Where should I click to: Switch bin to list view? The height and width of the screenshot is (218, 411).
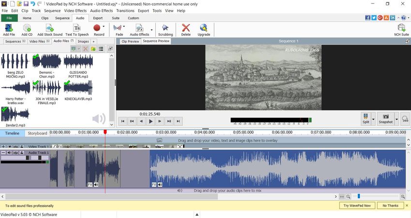click(x=101, y=49)
